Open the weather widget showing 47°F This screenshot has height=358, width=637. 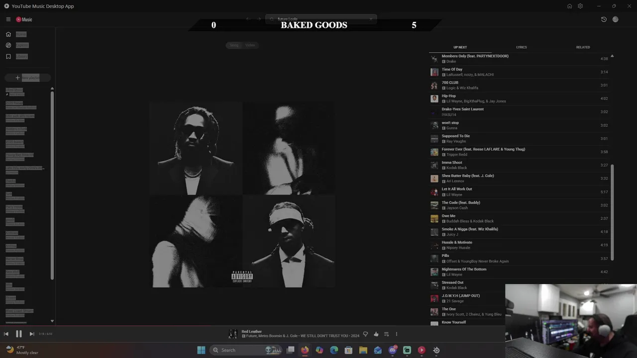[22, 350]
